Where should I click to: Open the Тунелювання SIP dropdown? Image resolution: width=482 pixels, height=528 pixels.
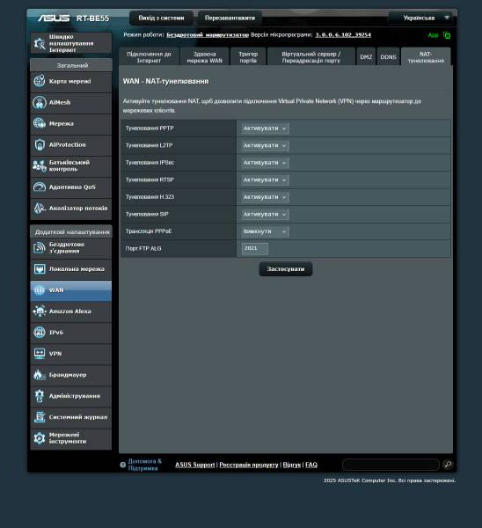(x=265, y=214)
